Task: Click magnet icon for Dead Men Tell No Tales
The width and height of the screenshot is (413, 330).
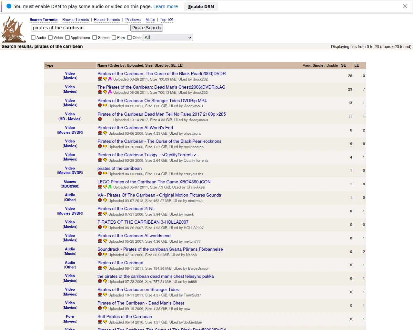Action: (100, 120)
